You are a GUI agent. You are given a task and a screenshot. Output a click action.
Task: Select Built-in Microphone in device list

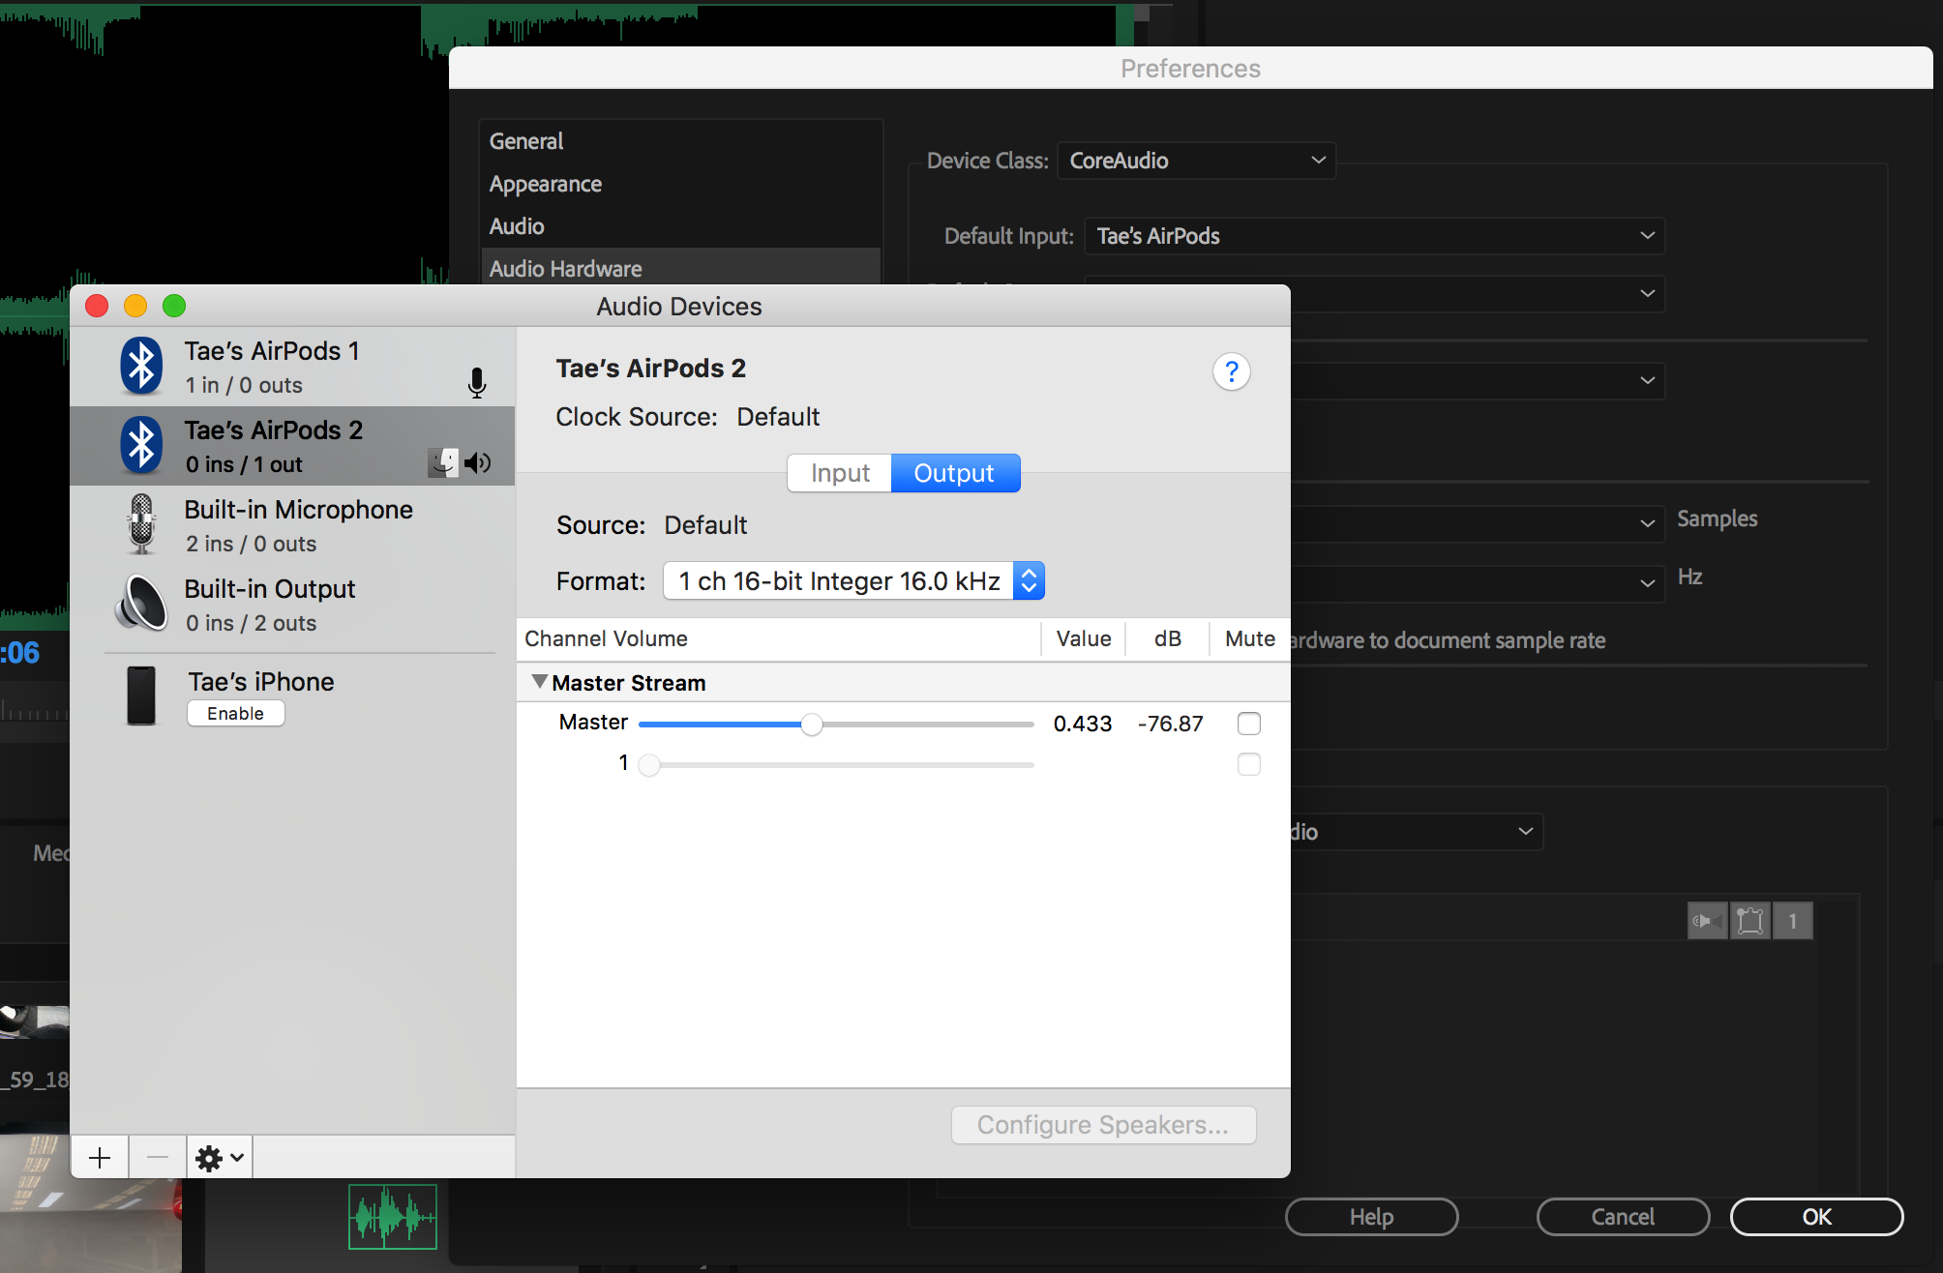[x=292, y=525]
